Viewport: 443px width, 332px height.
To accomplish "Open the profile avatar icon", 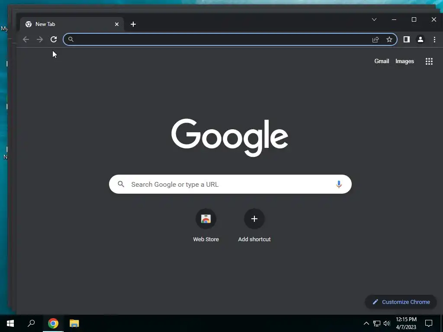I will [421, 39].
